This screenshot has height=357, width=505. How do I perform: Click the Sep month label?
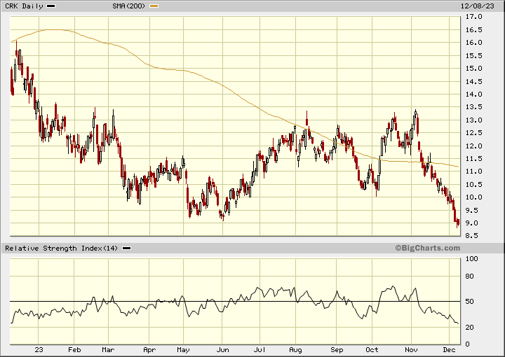[x=337, y=350]
